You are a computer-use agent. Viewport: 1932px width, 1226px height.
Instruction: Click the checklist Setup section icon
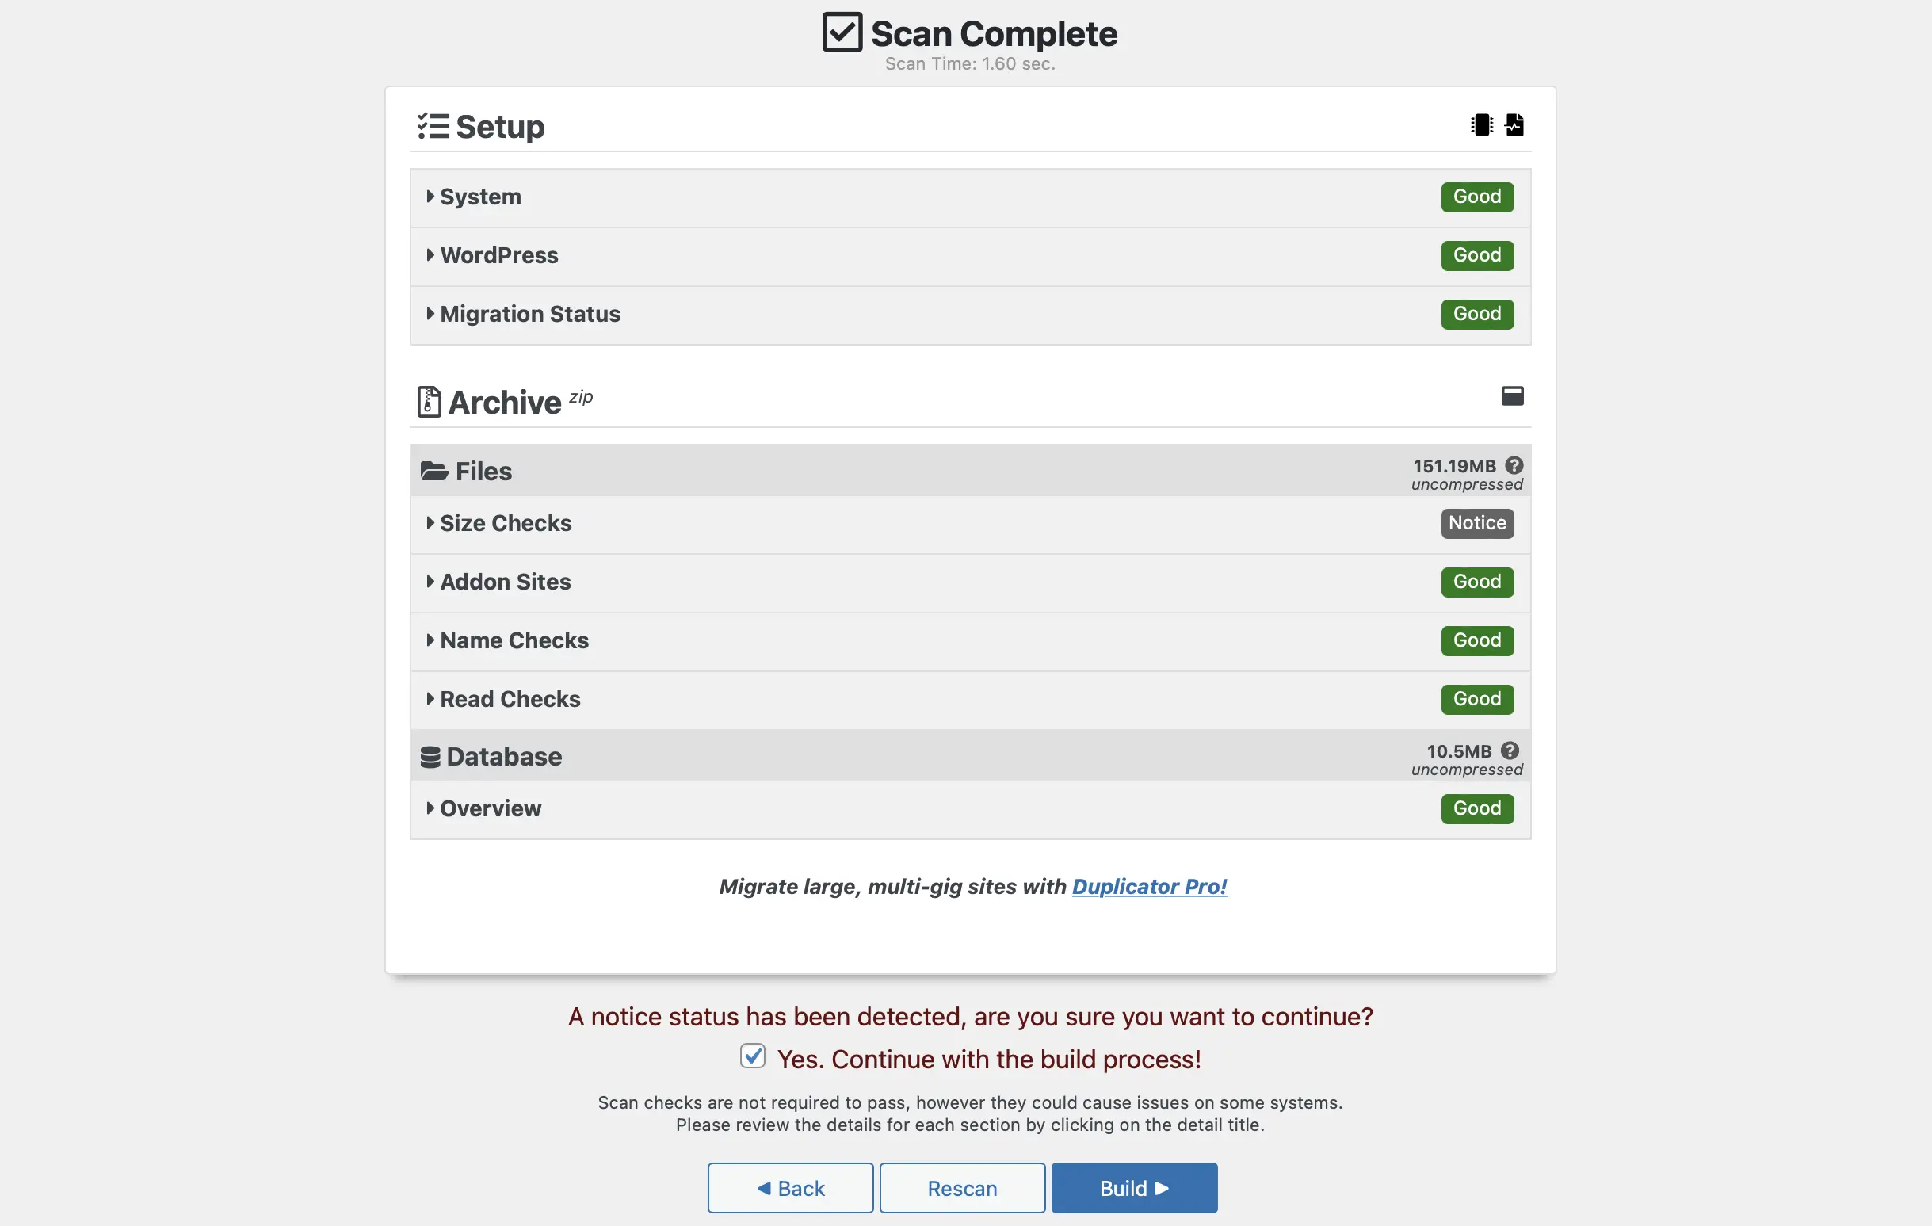coord(433,125)
